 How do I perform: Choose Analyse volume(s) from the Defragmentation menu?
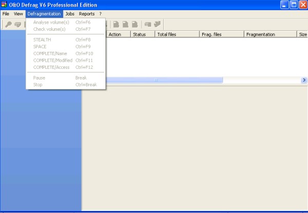(x=51, y=22)
